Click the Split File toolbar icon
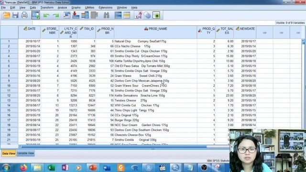The width and height of the screenshot is (306, 172). [x=118, y=15]
